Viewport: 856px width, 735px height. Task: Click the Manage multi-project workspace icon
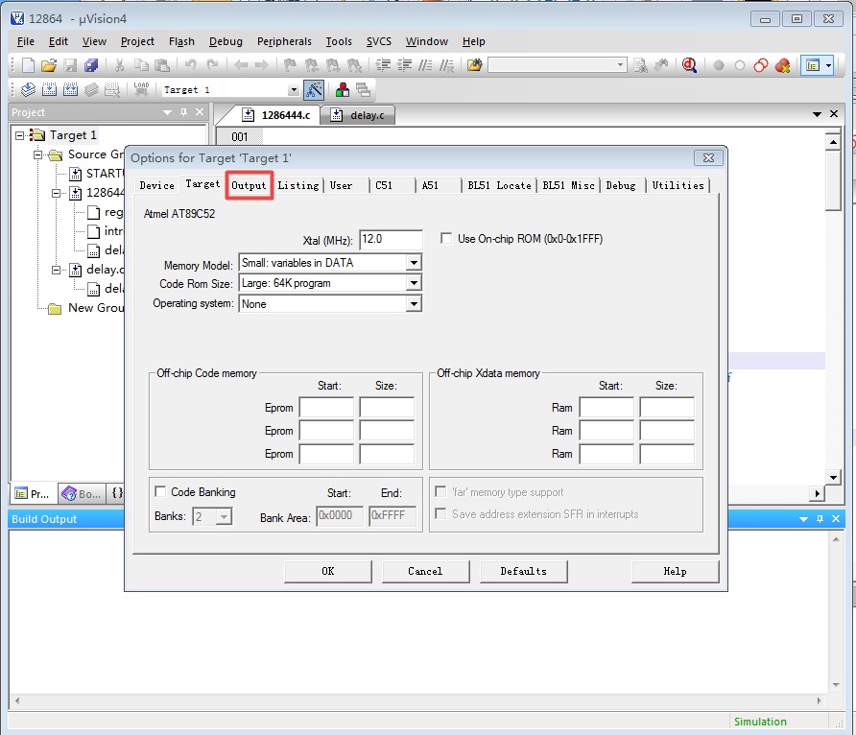click(363, 89)
